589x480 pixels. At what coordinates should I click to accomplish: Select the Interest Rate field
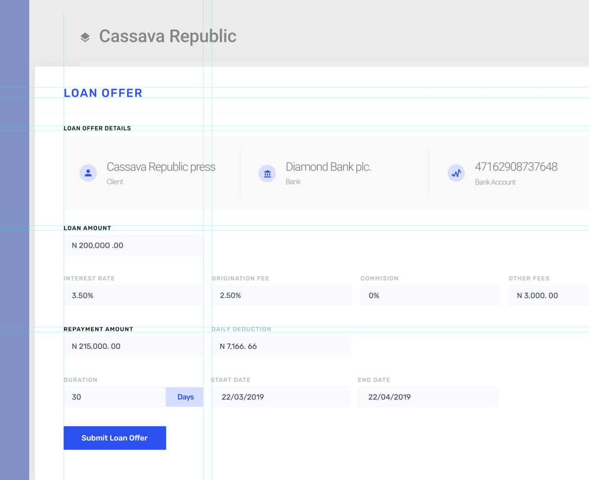click(x=133, y=296)
